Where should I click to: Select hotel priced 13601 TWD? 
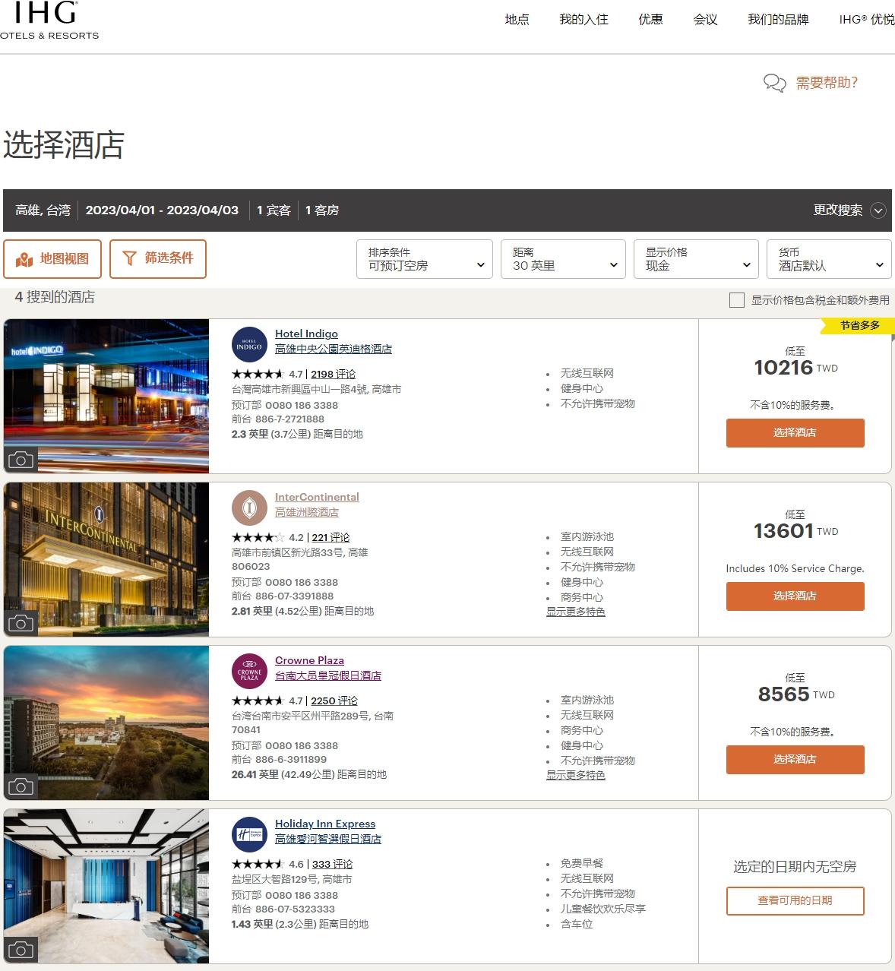coord(795,596)
